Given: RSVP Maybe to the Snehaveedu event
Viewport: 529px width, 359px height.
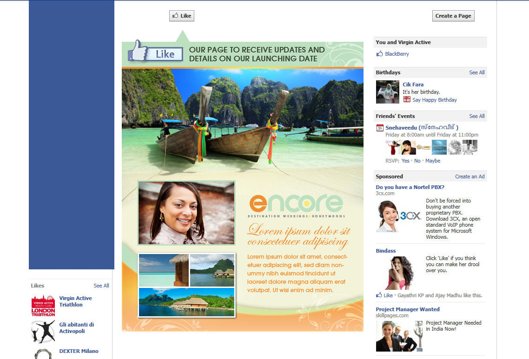Looking at the screenshot, I should pos(432,161).
